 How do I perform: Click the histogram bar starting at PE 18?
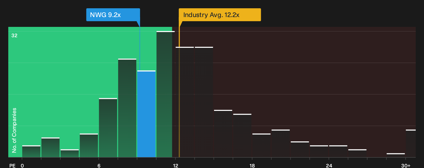[x=261, y=146]
